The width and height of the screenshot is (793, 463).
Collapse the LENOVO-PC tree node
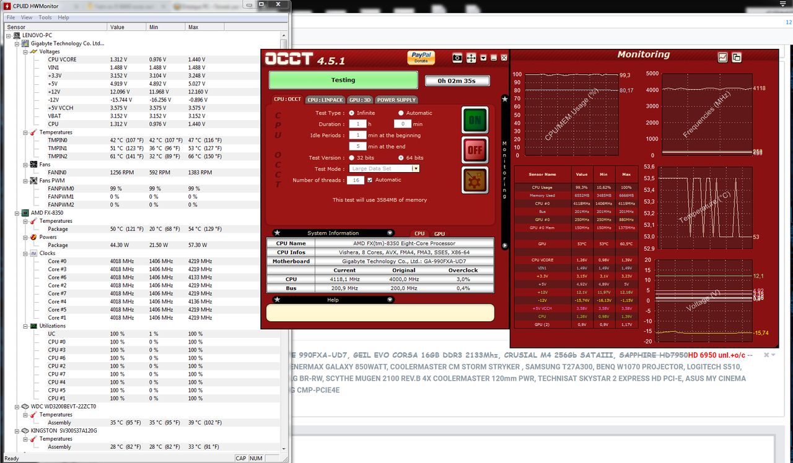(8, 36)
